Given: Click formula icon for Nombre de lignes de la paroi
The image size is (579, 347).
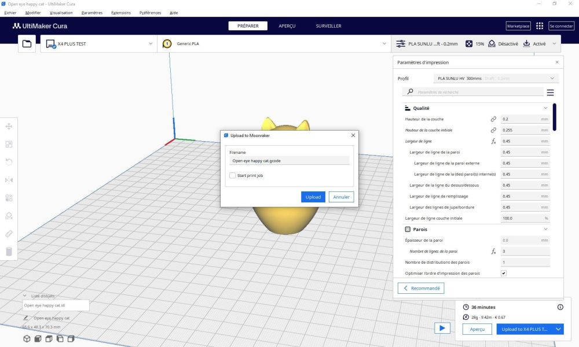Looking at the screenshot, I should coord(493,251).
